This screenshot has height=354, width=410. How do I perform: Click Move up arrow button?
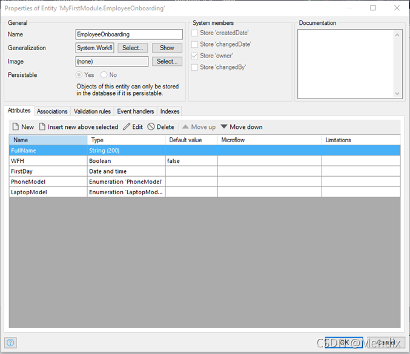click(x=199, y=127)
